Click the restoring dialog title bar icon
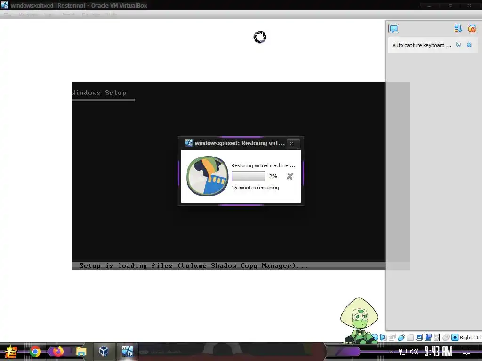This screenshot has width=482, height=361. [x=188, y=143]
